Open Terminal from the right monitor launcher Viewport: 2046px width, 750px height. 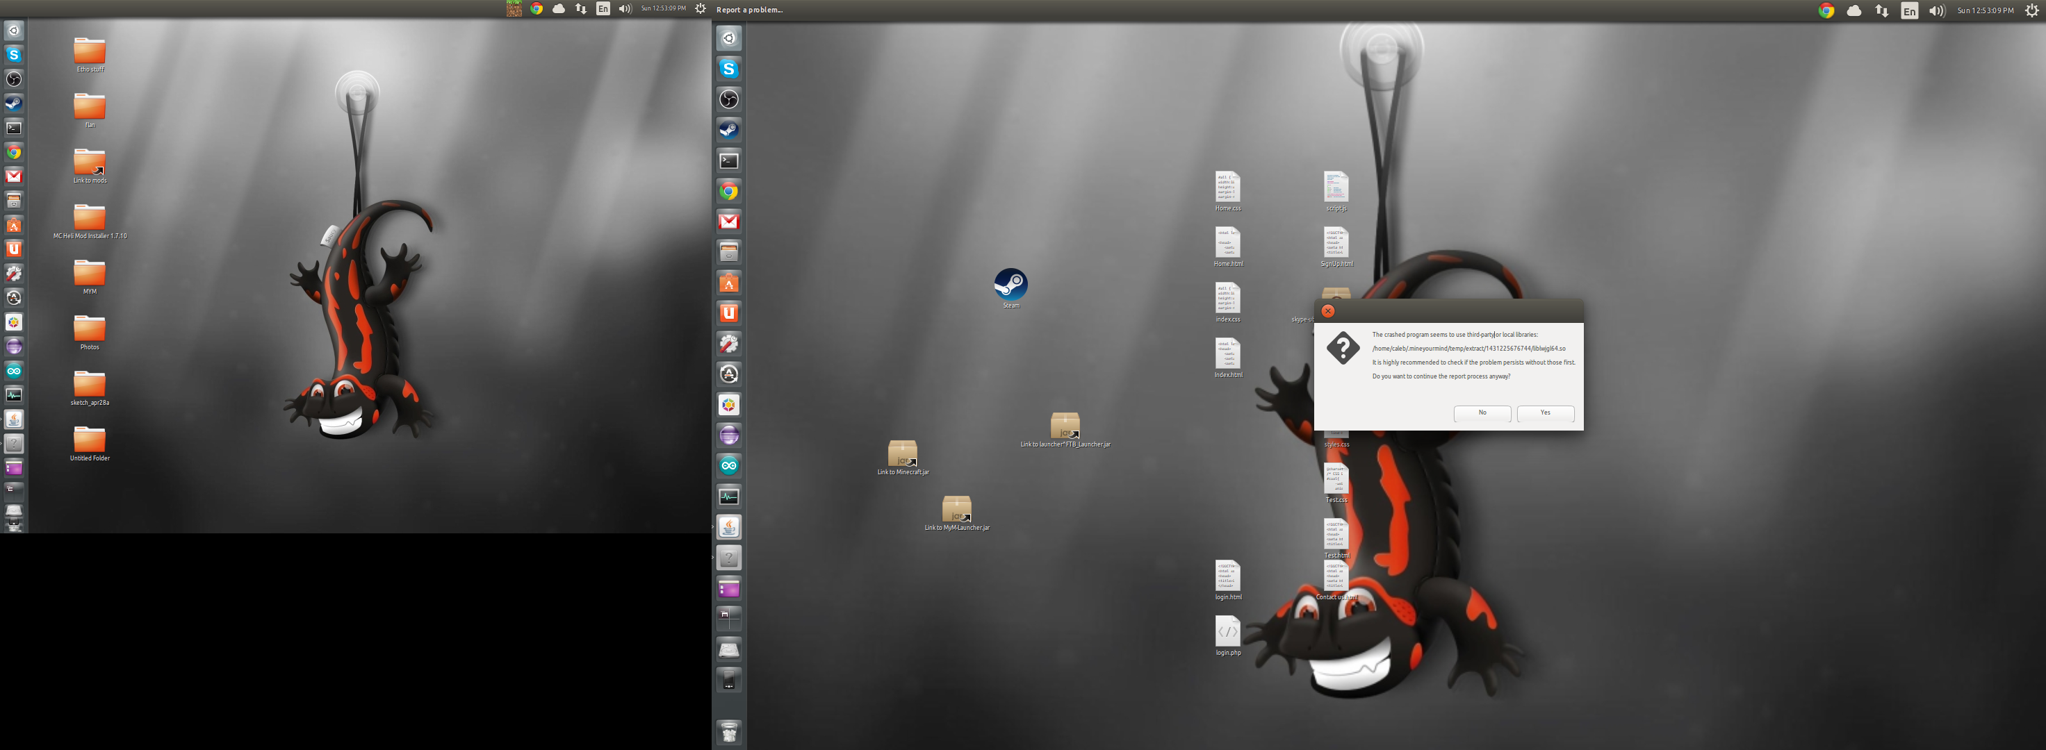click(x=729, y=160)
